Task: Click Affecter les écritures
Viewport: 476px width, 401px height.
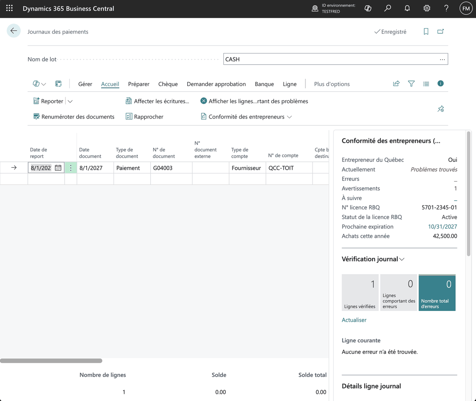Action: point(157,101)
